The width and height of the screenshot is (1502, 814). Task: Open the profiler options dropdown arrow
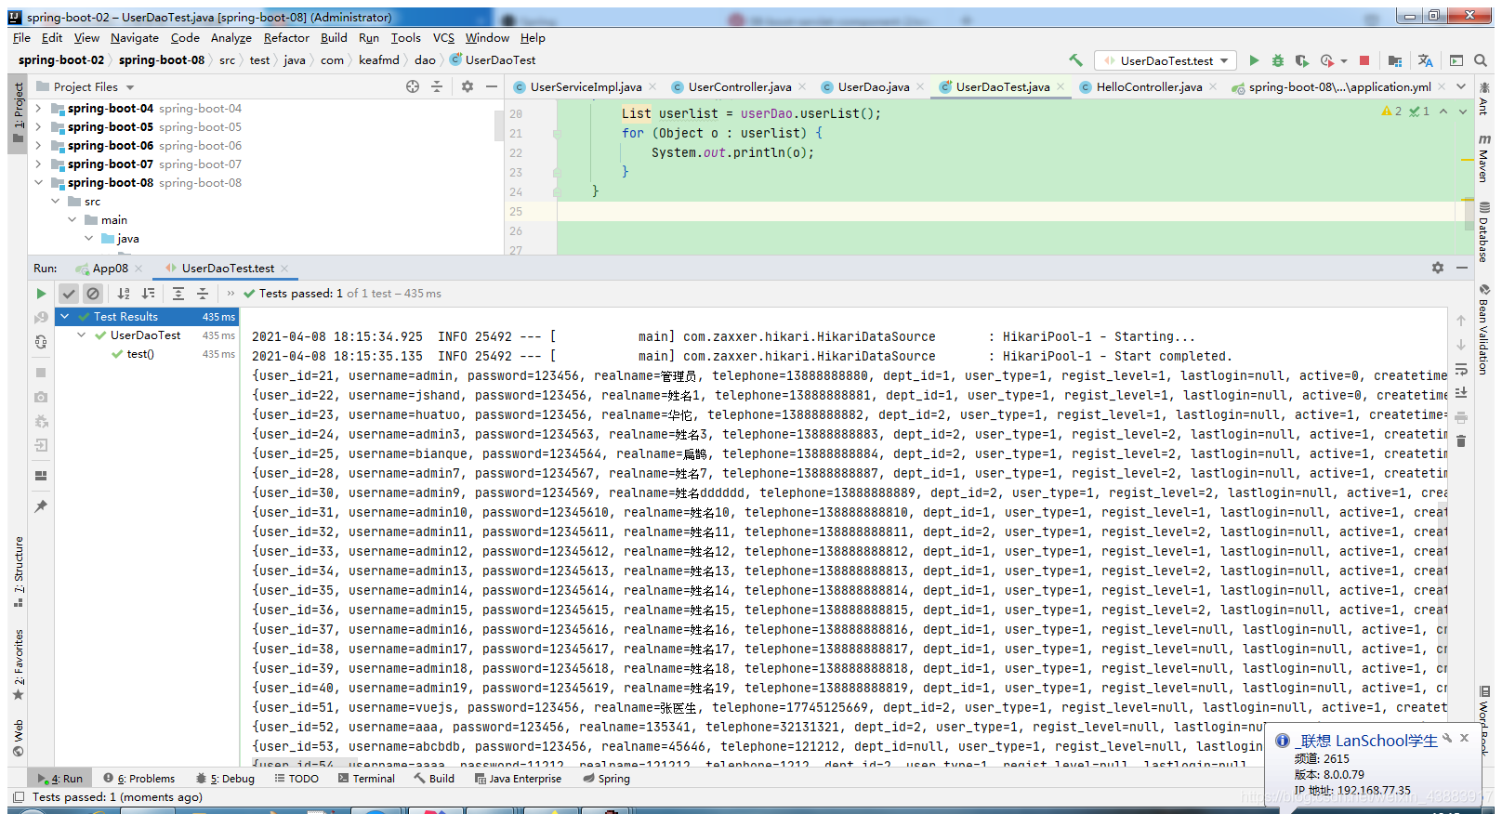pos(1344,61)
